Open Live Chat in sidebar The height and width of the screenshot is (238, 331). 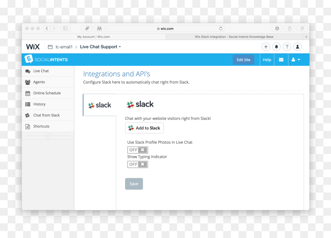[48, 71]
